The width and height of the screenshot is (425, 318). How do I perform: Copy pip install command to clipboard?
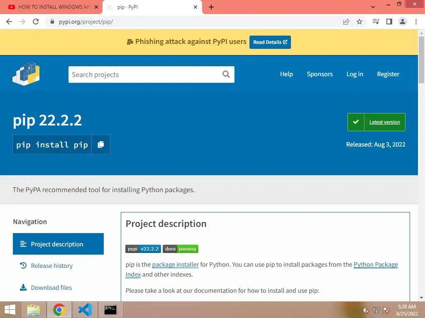(101, 145)
